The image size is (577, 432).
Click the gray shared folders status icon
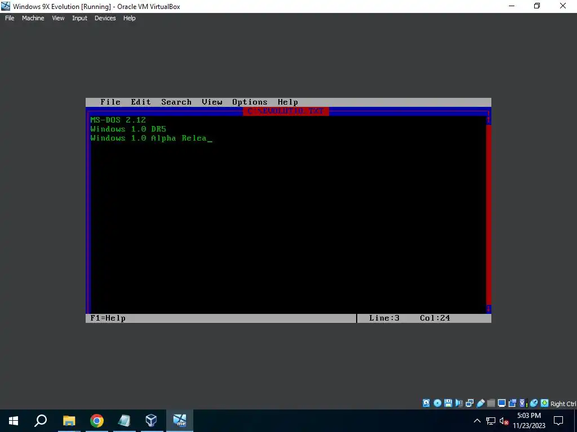tap(491, 403)
